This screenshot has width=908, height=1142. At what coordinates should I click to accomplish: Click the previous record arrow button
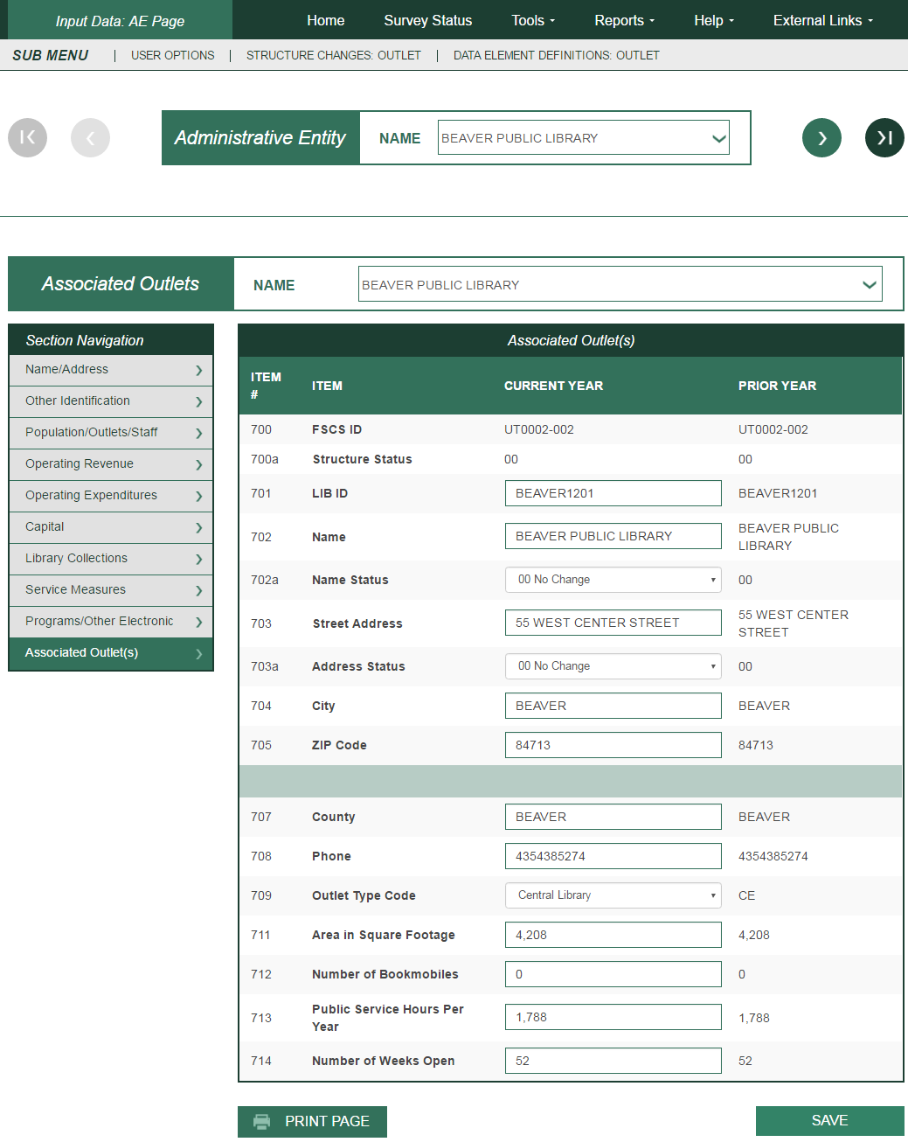coord(90,137)
